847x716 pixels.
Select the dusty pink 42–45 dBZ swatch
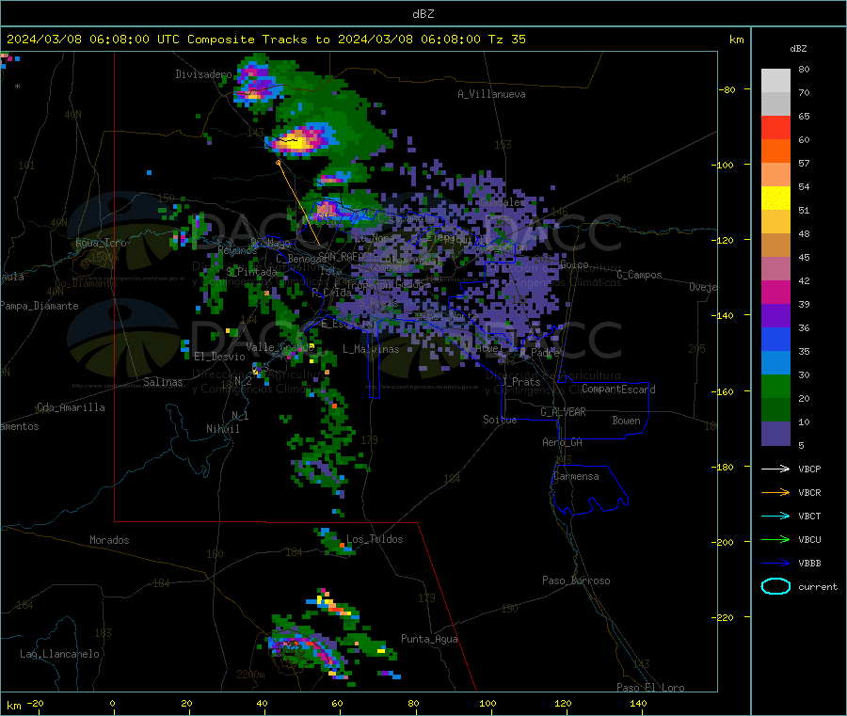(x=775, y=268)
